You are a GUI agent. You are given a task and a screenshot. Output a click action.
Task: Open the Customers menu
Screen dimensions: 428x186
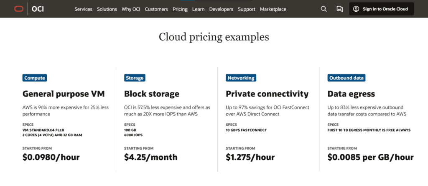click(156, 9)
